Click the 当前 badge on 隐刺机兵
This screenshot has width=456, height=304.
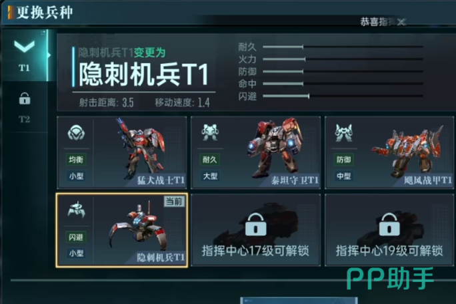(174, 202)
